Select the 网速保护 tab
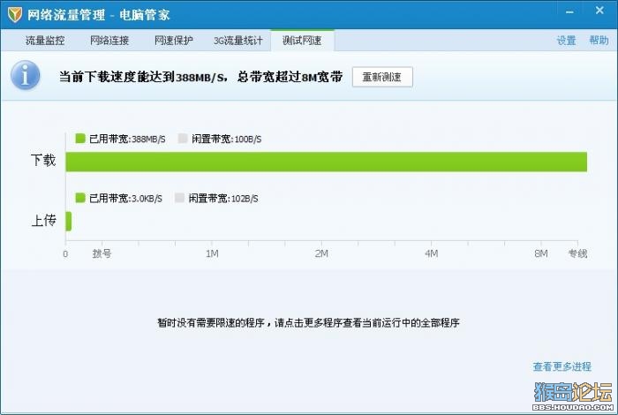This screenshot has height=415, width=618. click(174, 41)
